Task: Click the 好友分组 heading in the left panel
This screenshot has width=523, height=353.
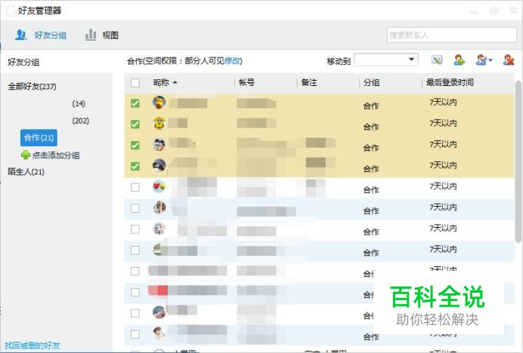Action: pos(23,62)
